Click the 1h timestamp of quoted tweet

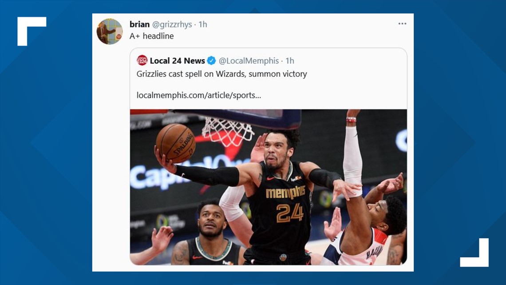click(x=290, y=61)
